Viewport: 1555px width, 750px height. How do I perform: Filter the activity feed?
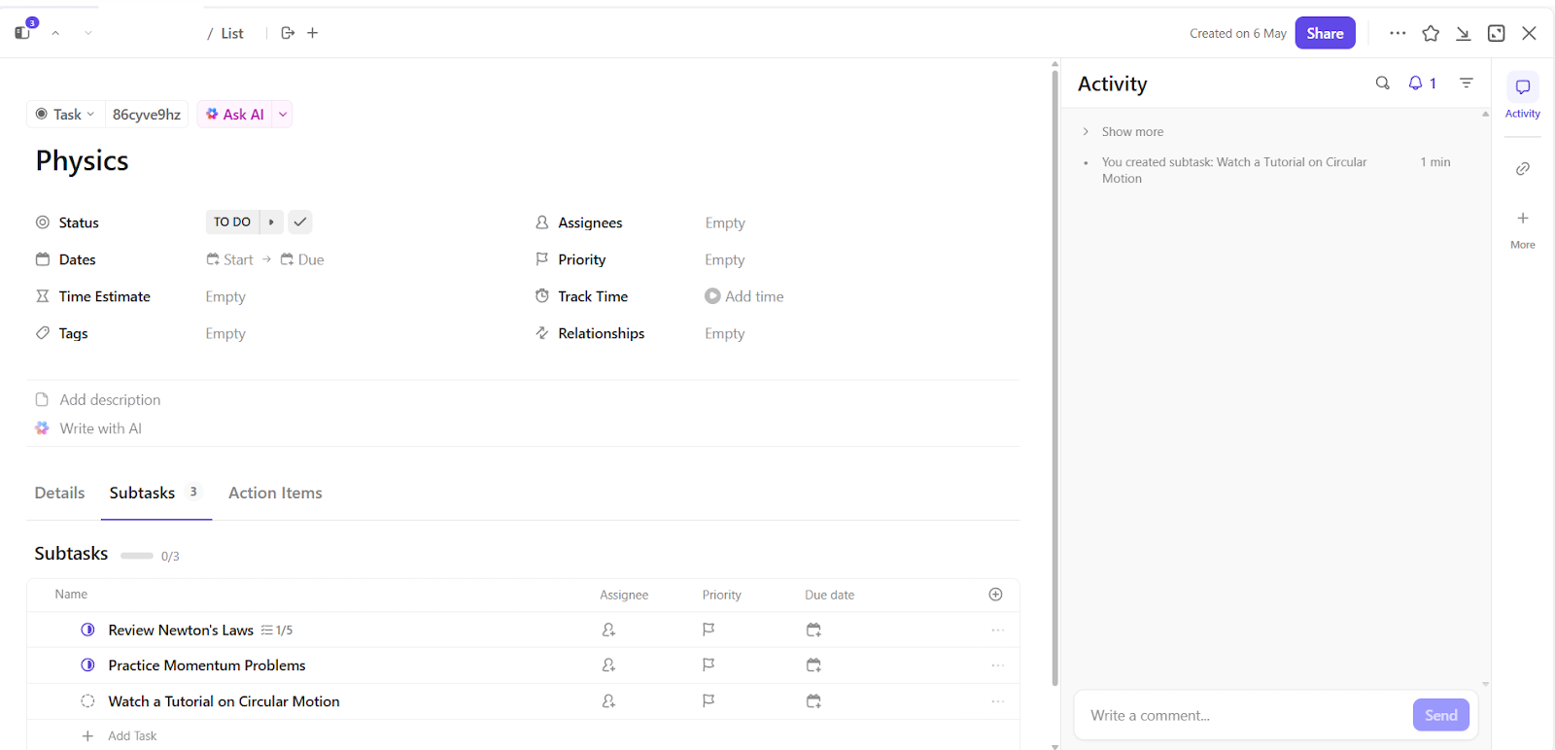[1467, 84]
